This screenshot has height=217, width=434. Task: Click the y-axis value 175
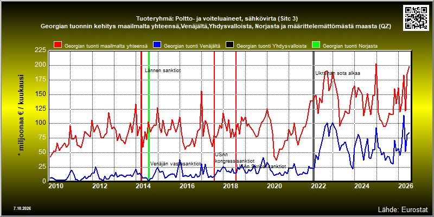tap(41, 79)
